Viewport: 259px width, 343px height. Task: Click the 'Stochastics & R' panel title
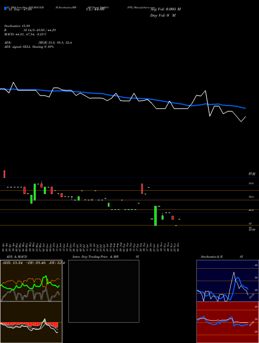211,257
